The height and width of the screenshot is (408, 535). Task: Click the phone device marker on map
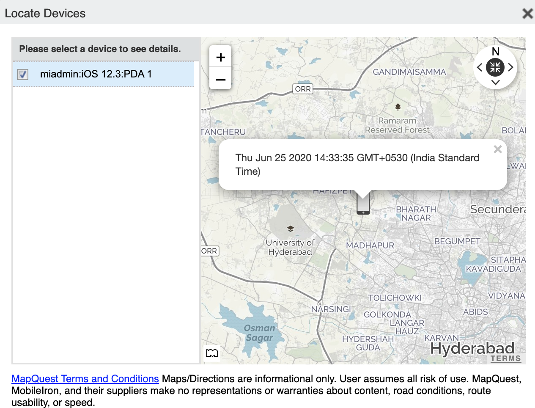[363, 204]
